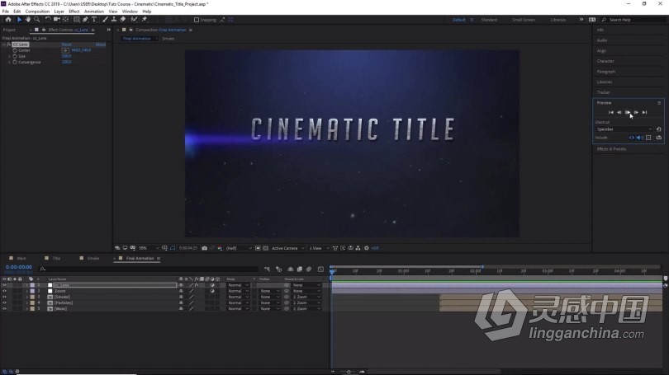Screen dimensions: 669x375
Task: Switch to the Title timeline tab
Action: coord(56,258)
